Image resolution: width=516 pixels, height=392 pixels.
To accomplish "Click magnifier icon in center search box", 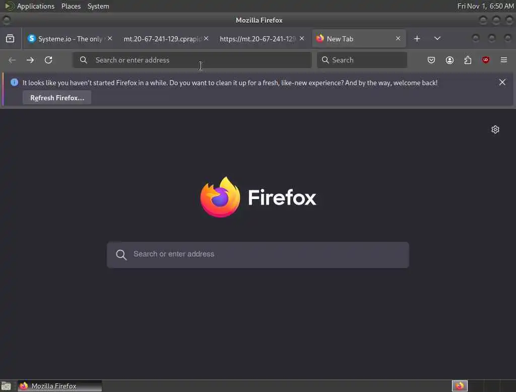I will 121,254.
